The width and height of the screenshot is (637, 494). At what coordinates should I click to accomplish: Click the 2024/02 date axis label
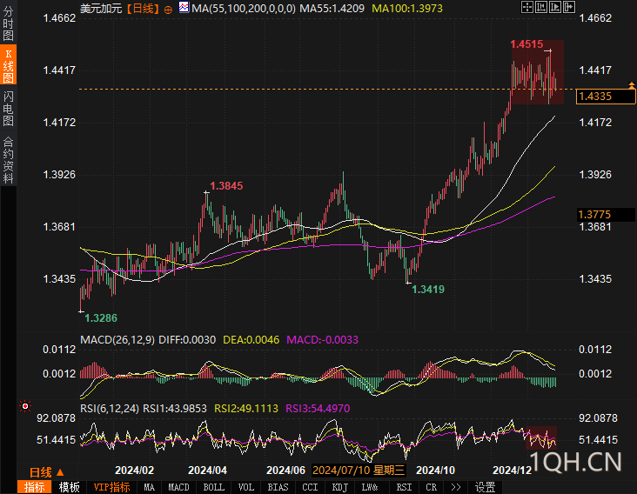coord(135,470)
